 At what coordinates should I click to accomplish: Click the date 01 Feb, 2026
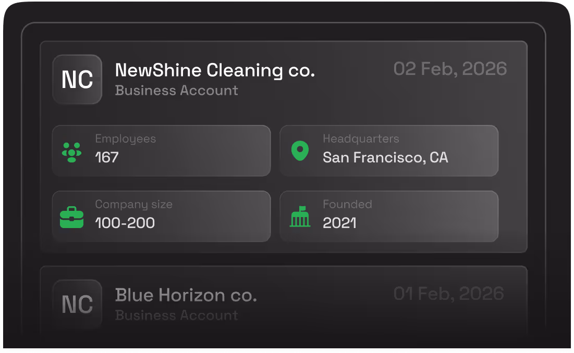coord(449,293)
